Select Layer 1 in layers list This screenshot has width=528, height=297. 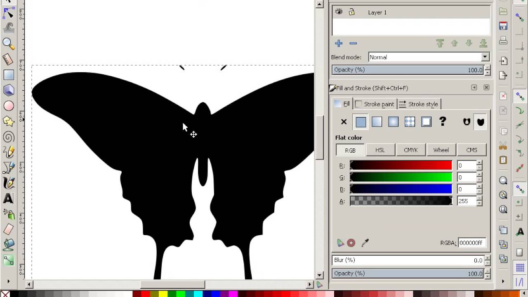pos(411,12)
